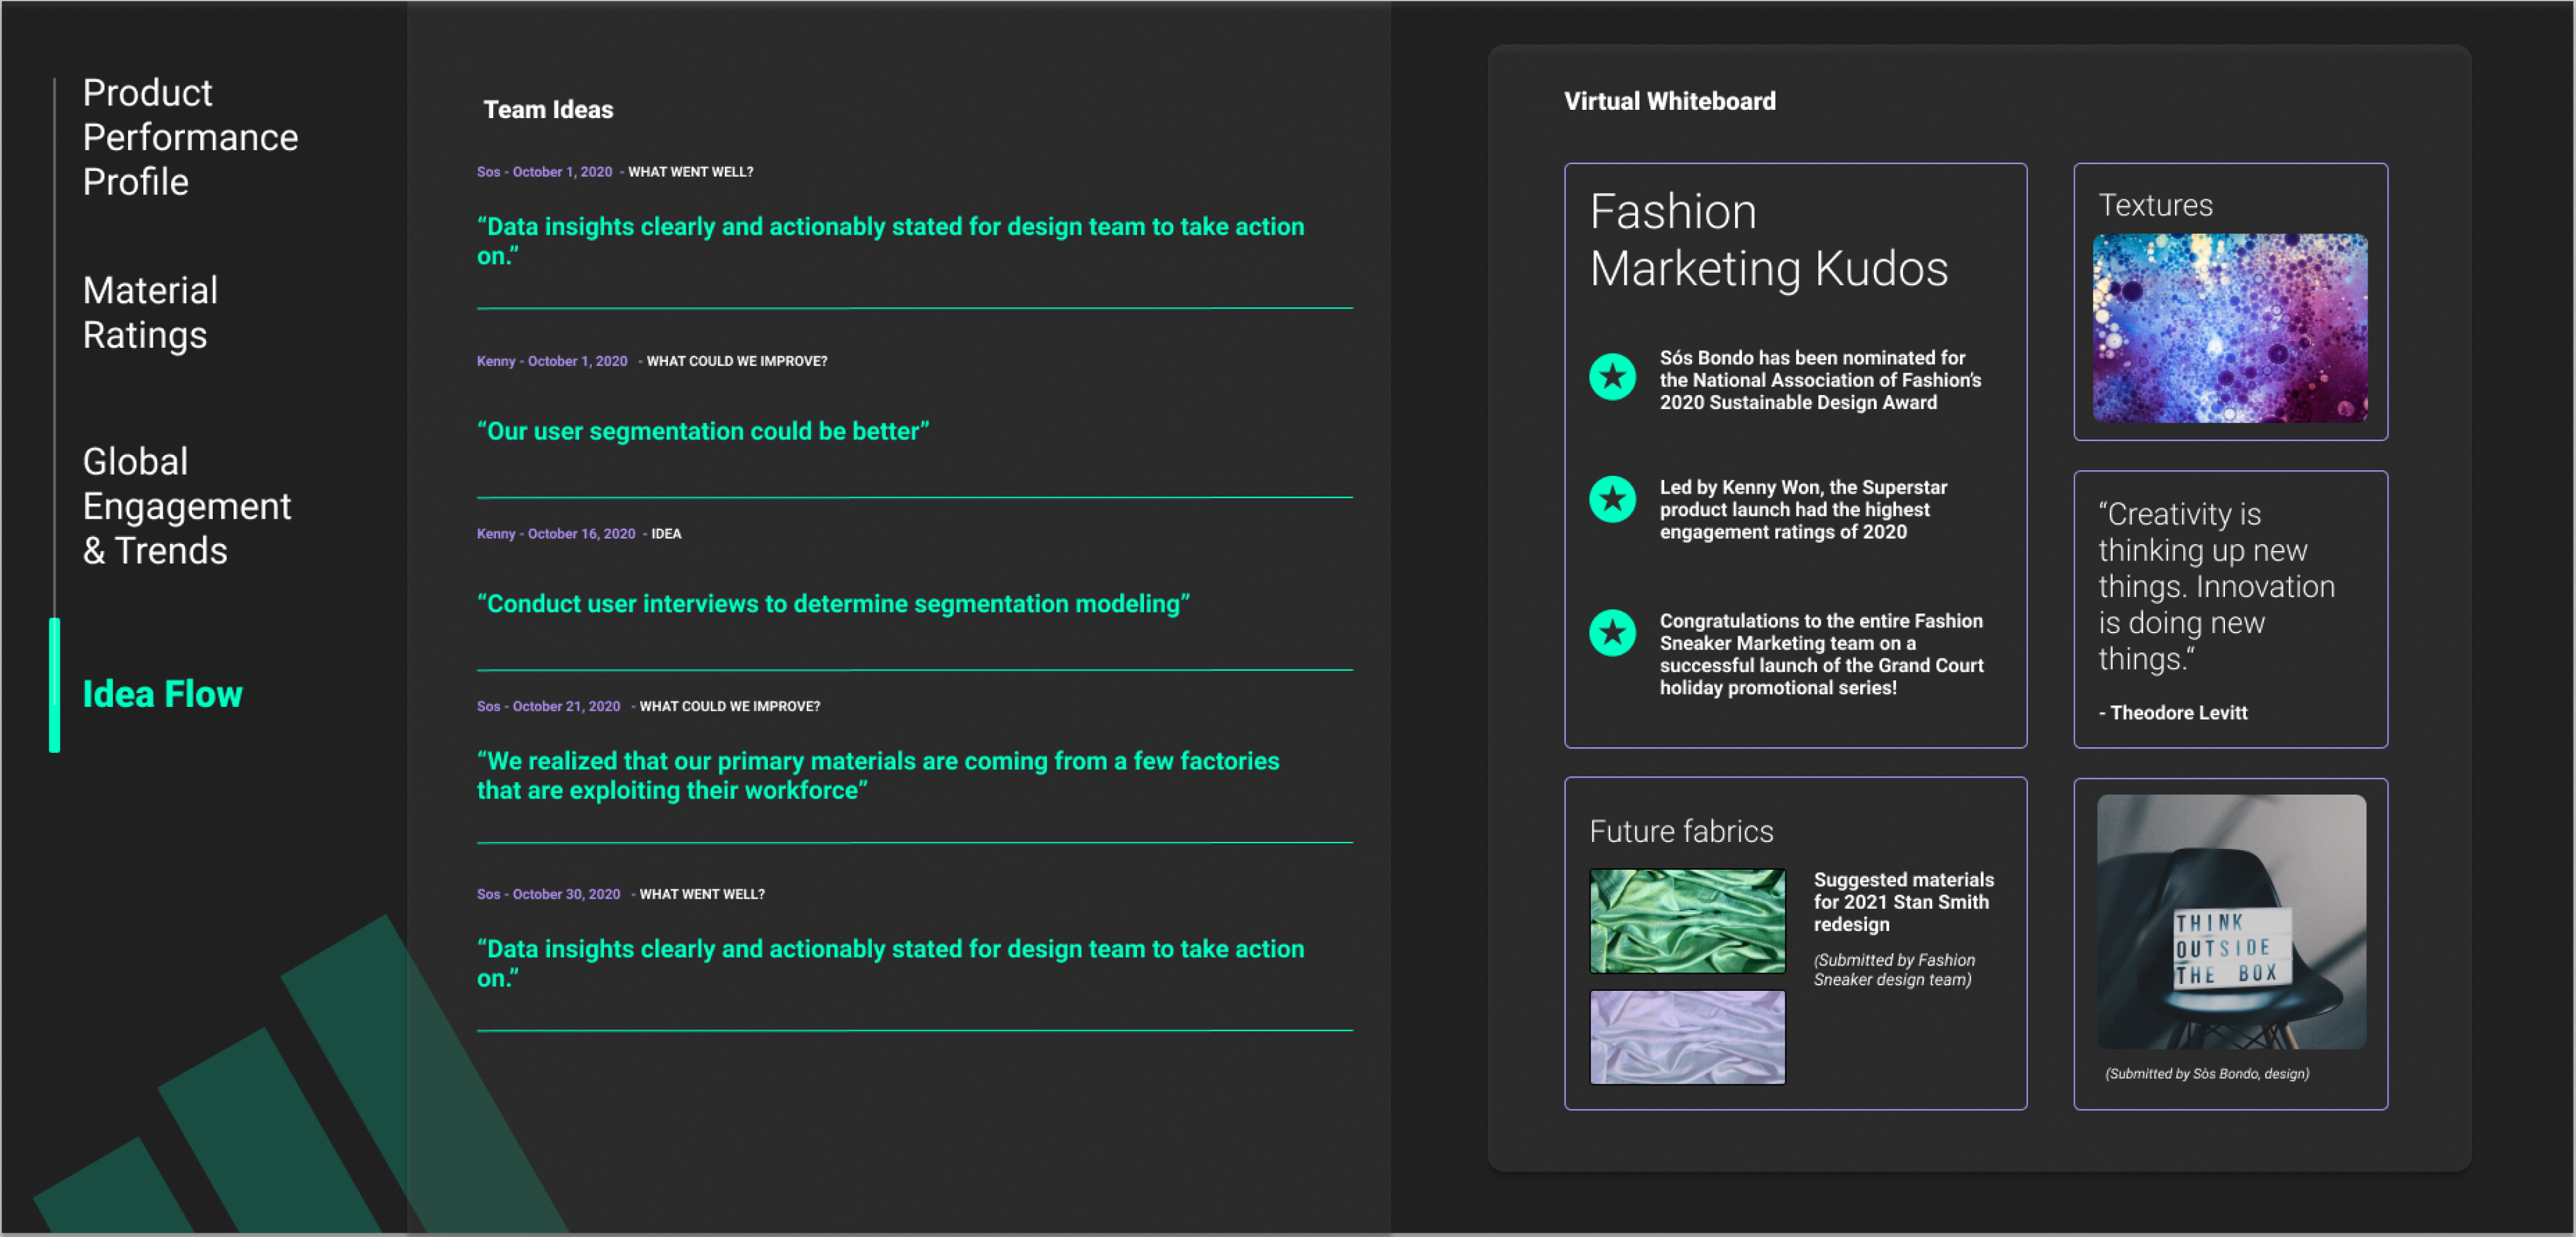The image size is (2576, 1237).
Task: Click the Grand Court holiday promotional series text
Action: pos(1821,654)
